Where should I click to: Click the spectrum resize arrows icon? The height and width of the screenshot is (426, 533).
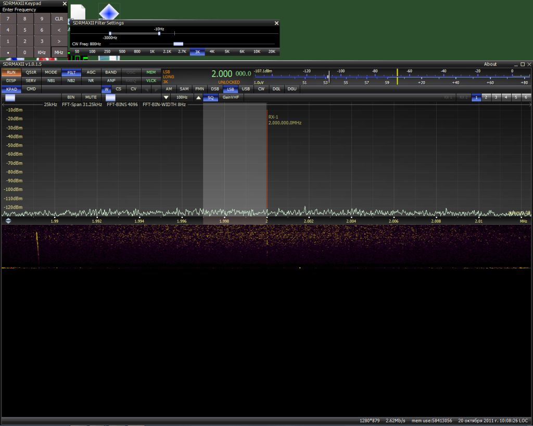8,221
